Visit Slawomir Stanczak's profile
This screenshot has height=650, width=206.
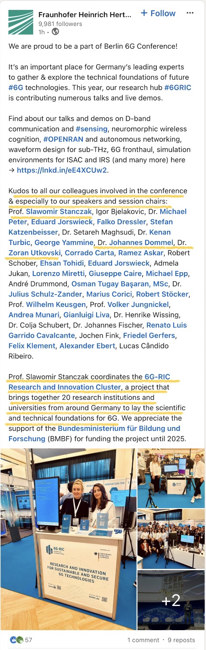[59, 211]
